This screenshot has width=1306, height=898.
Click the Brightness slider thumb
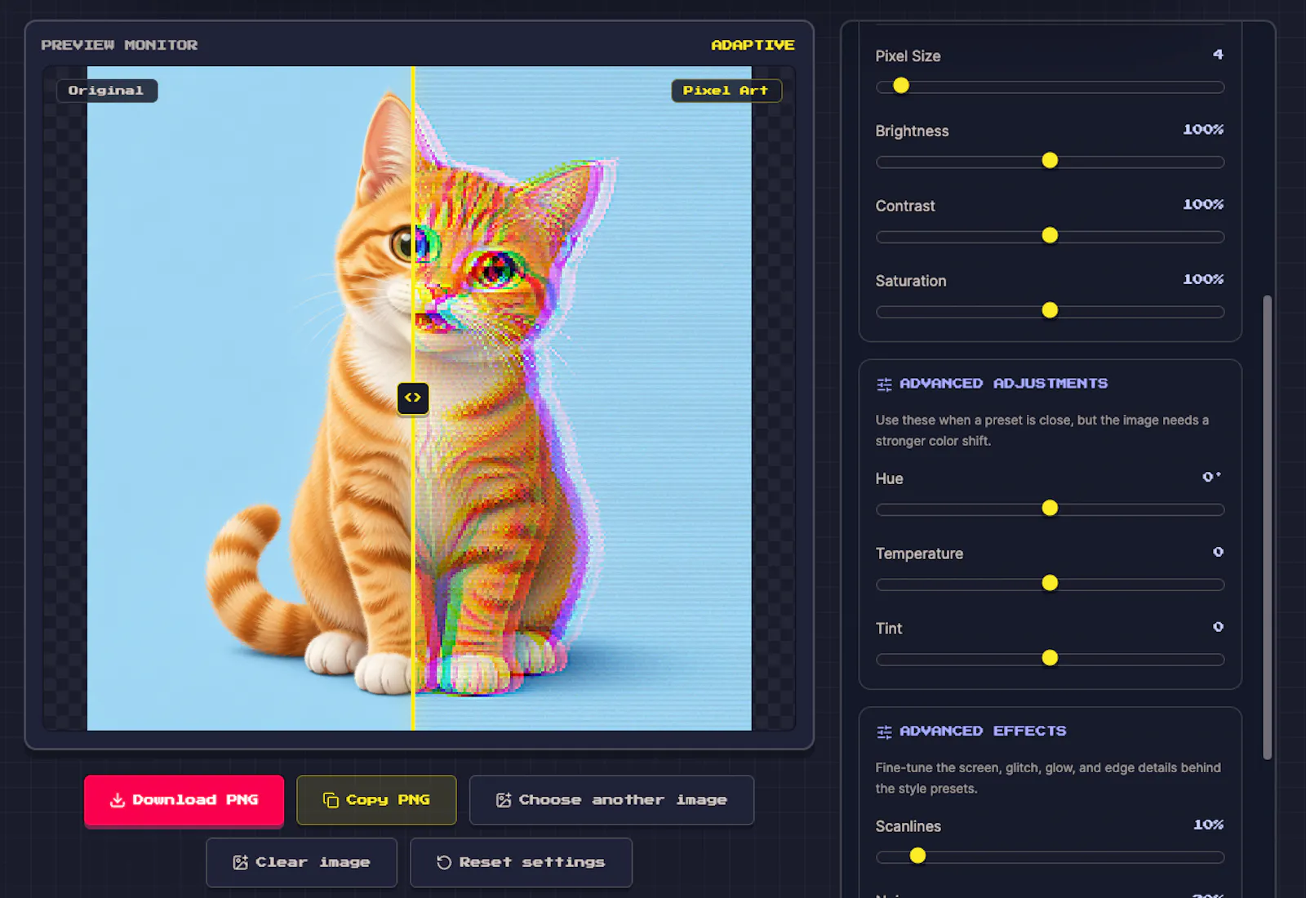tap(1050, 161)
